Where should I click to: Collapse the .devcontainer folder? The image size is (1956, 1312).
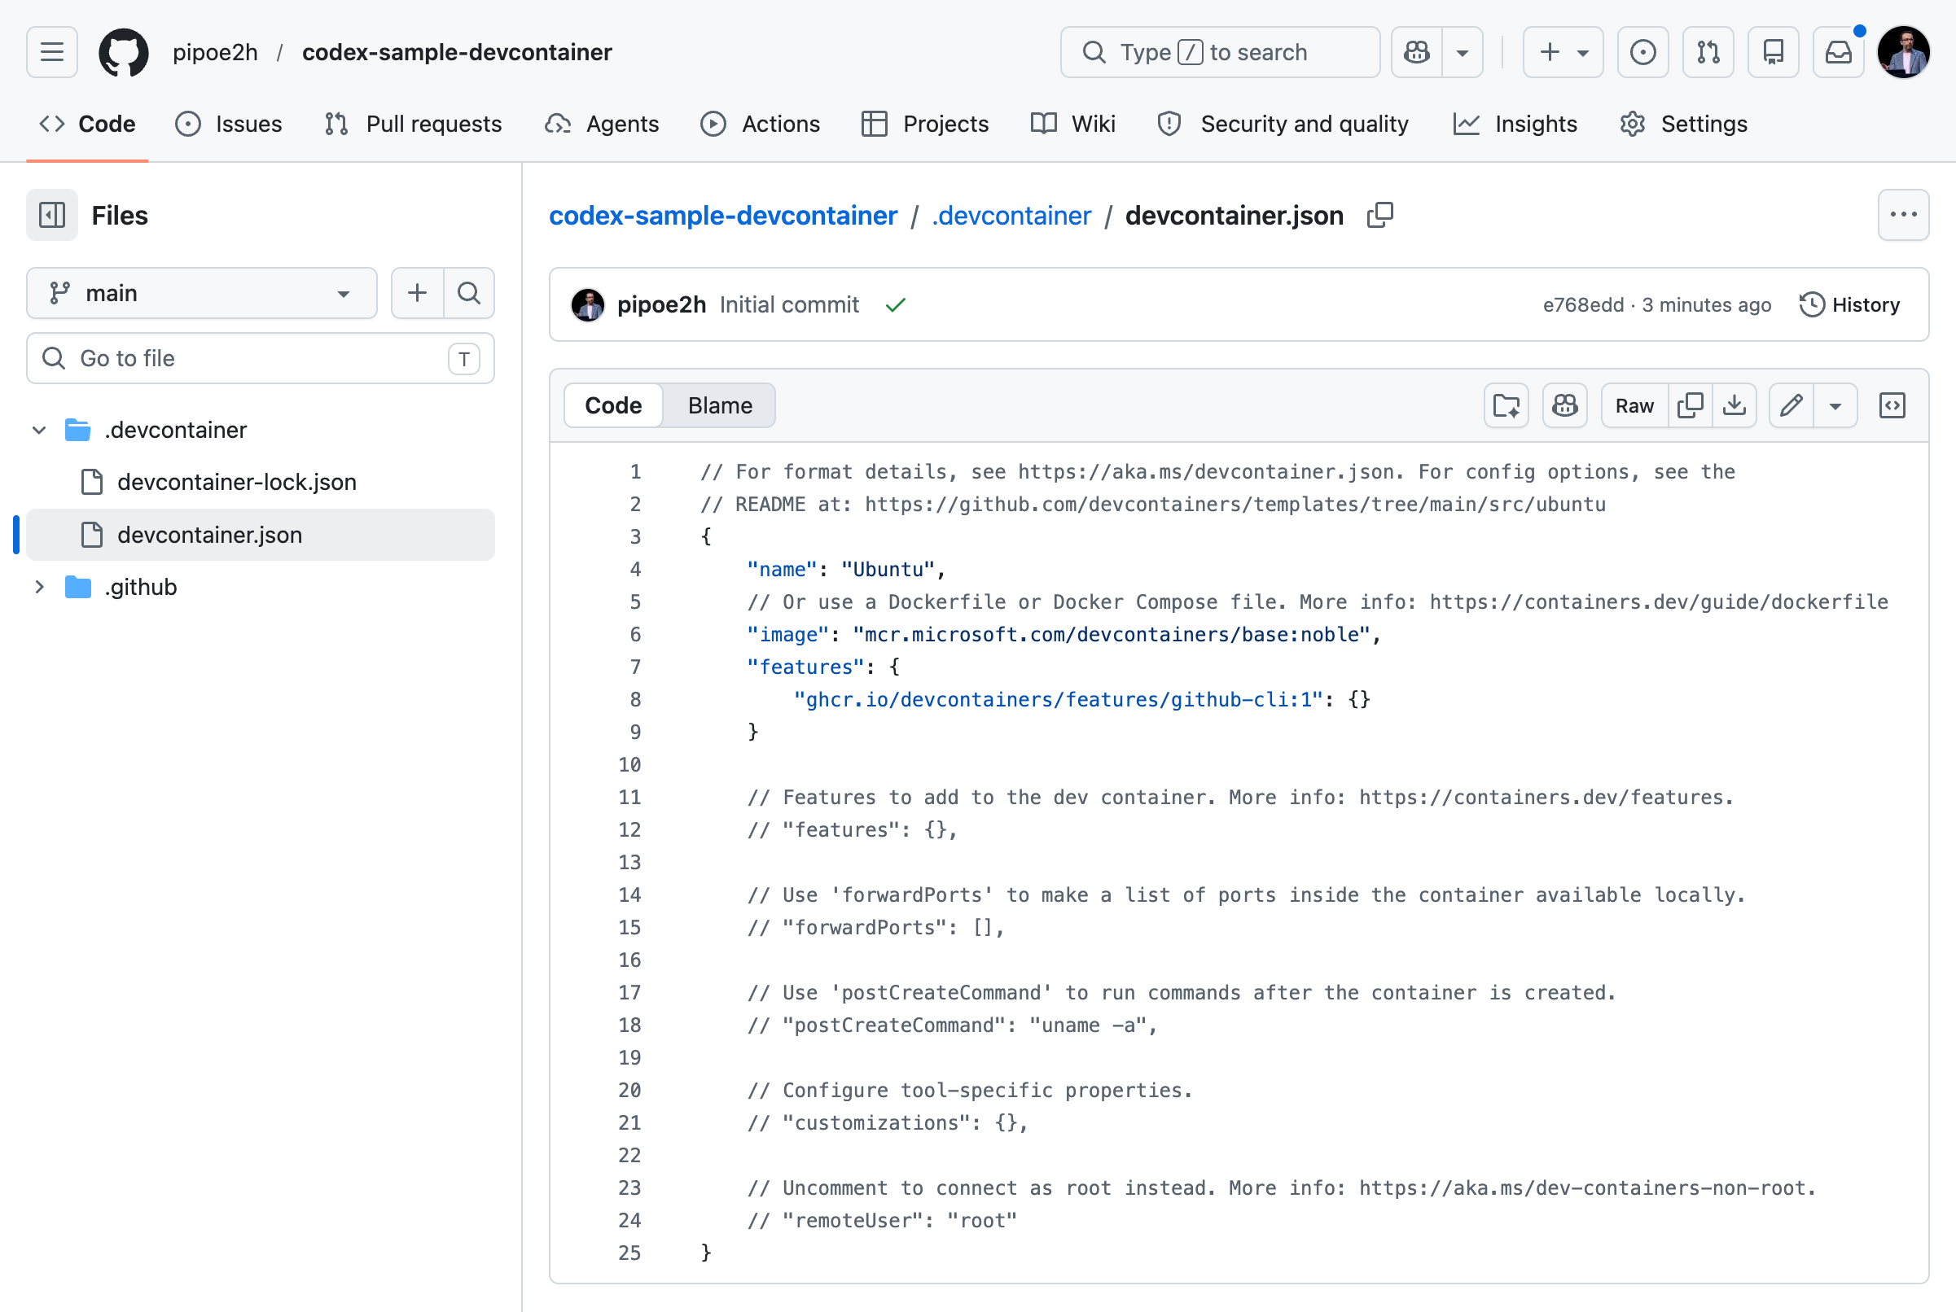(38, 430)
